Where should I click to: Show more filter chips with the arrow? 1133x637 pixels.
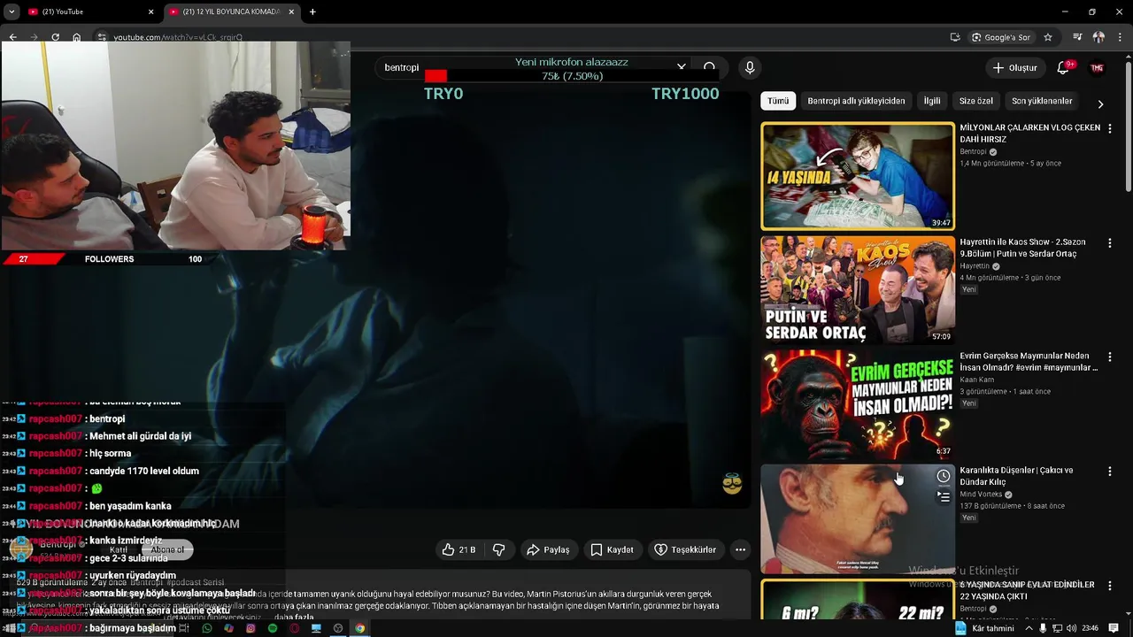pos(1100,104)
